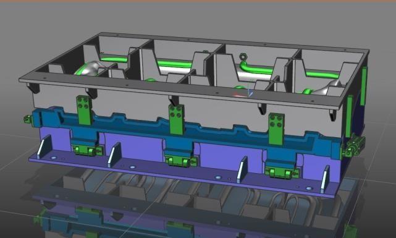The height and width of the screenshot is (238, 396).
Task: Select the right green bolted clamp bracket
Action: pos(277,129)
